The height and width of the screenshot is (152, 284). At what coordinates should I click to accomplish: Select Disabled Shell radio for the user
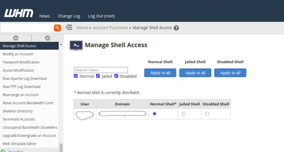(207, 114)
